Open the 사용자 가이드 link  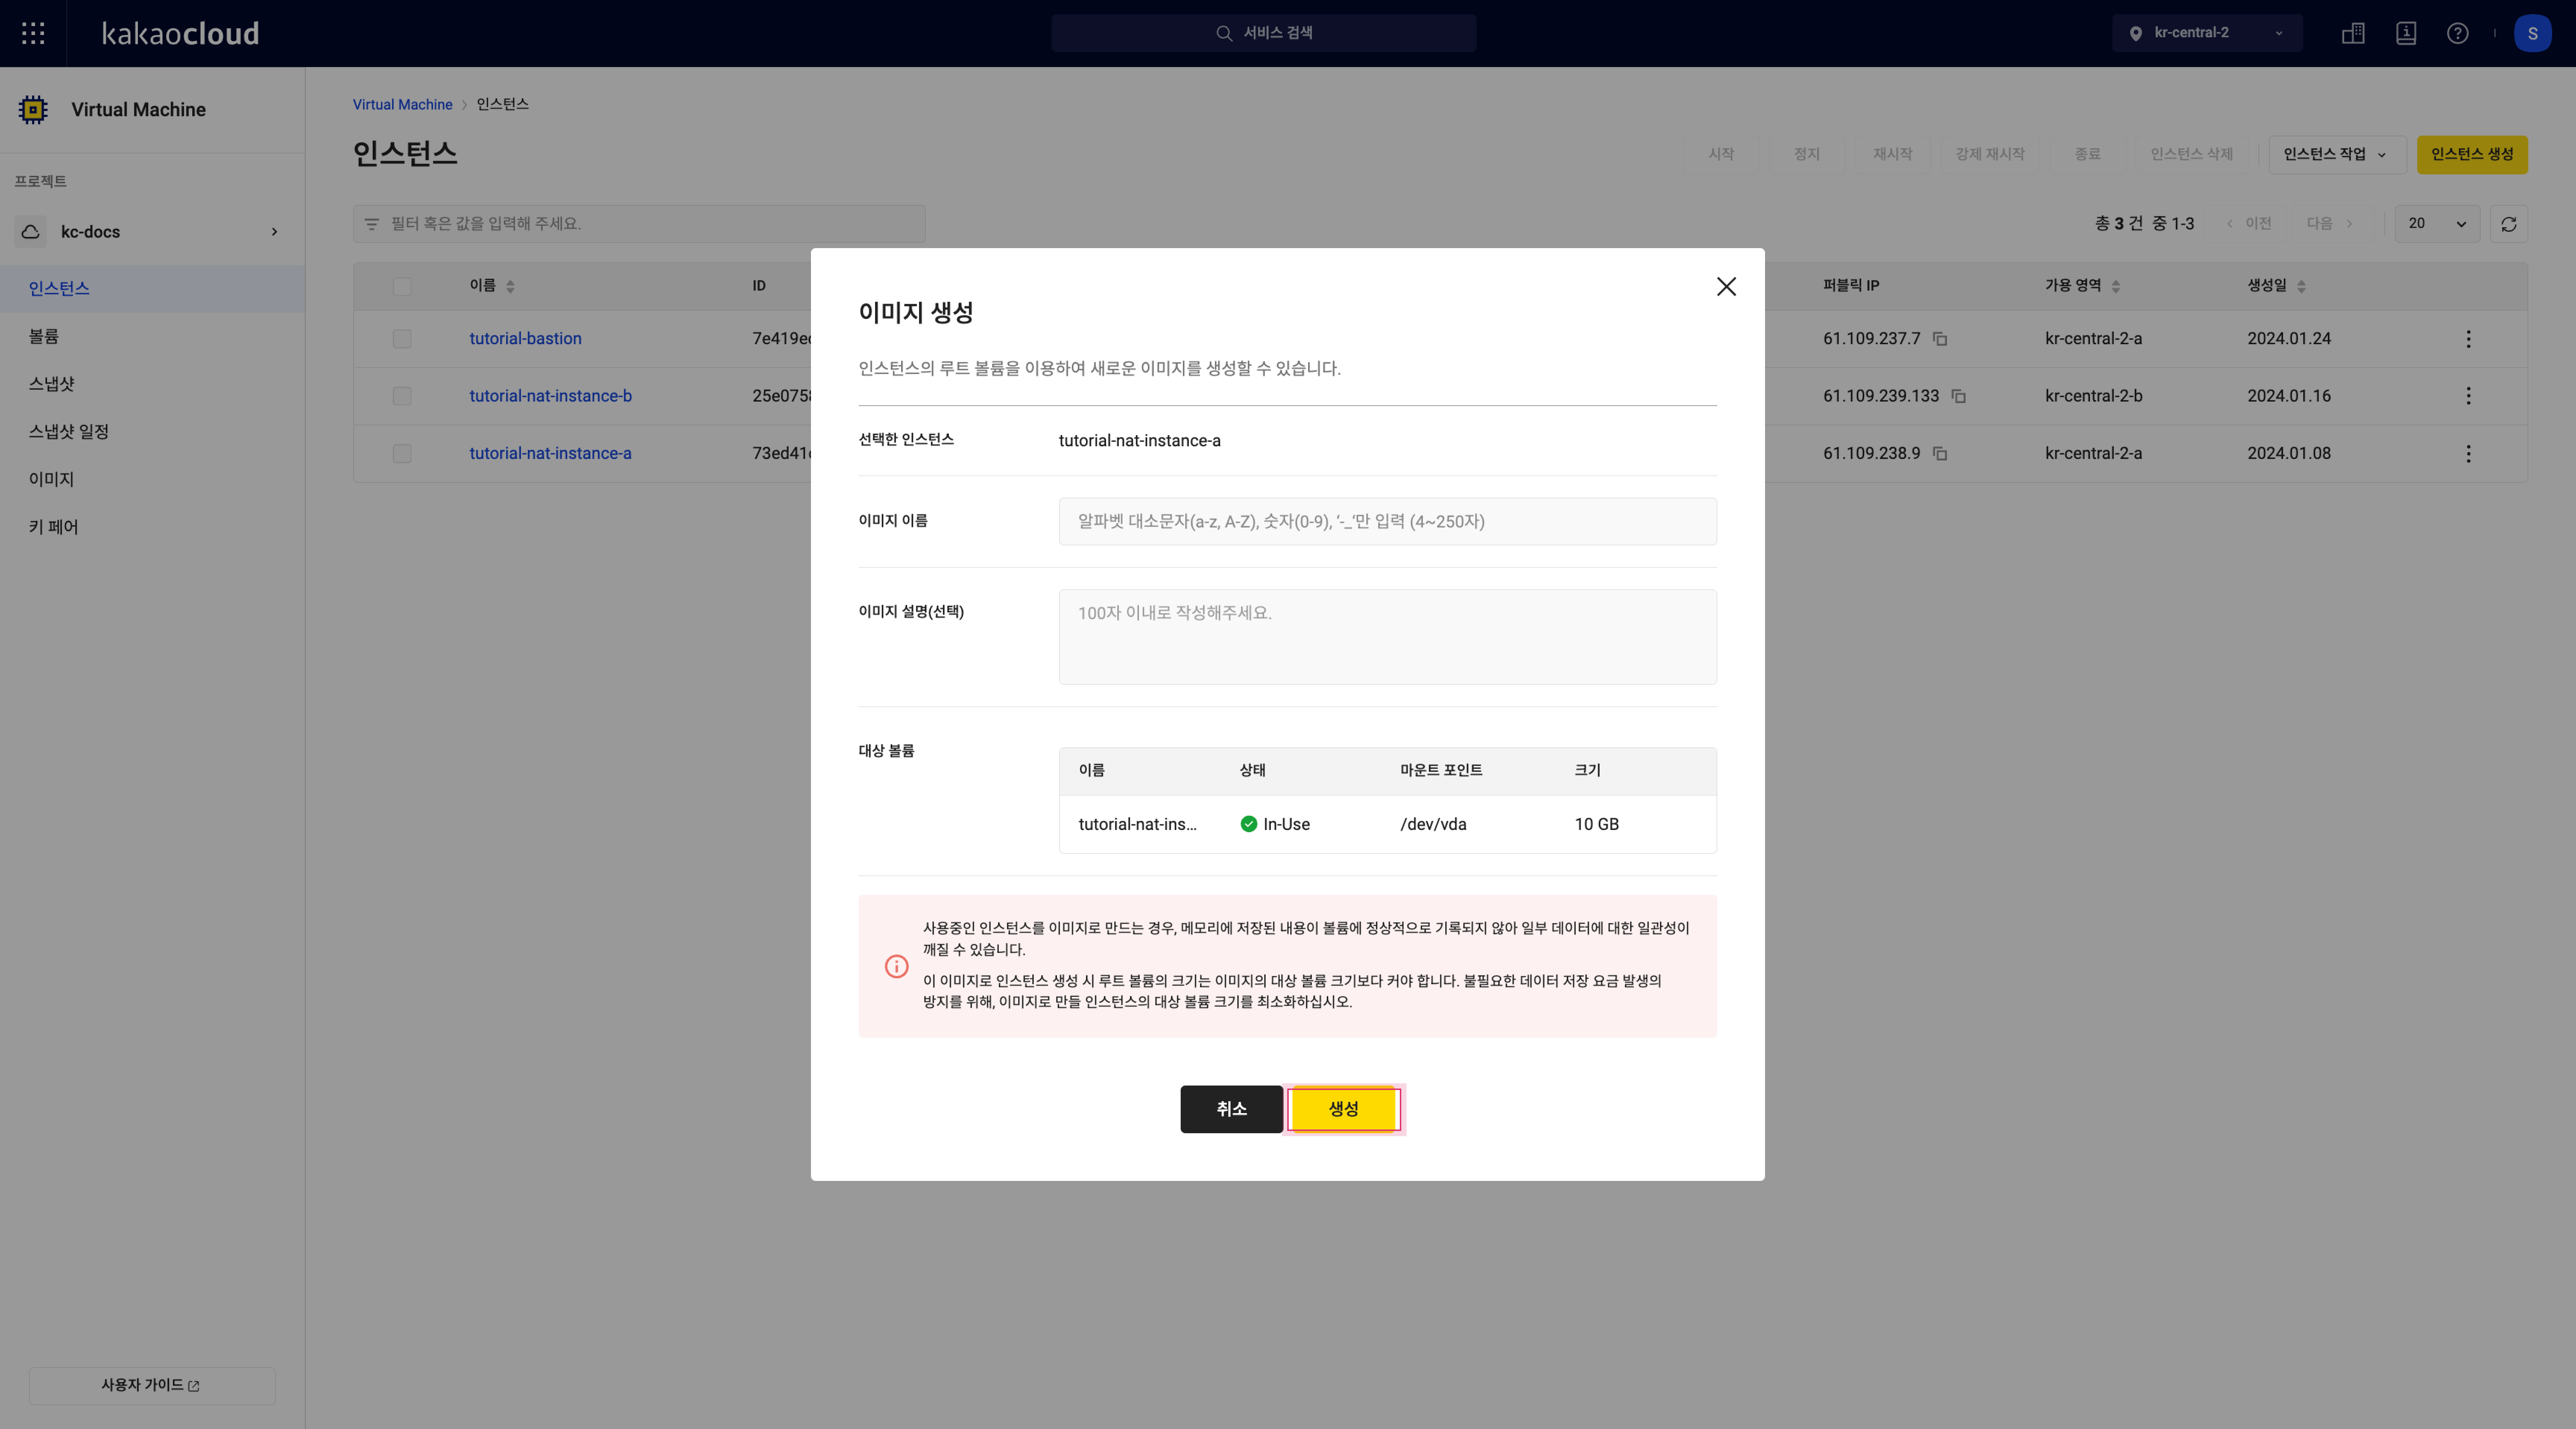[152, 1386]
